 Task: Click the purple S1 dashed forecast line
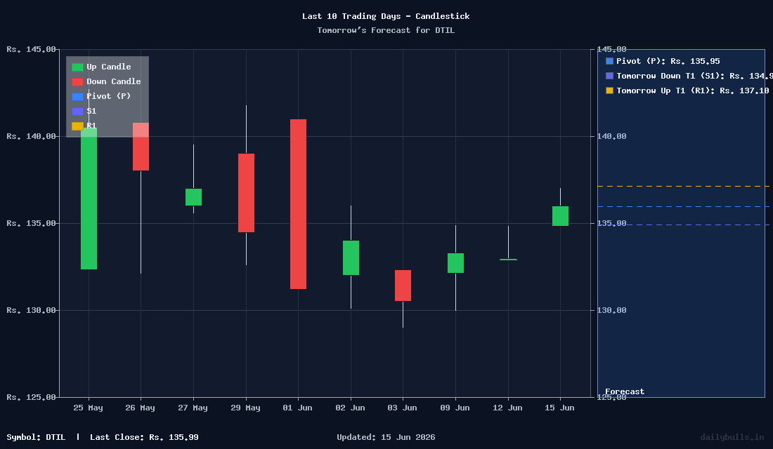(683, 225)
